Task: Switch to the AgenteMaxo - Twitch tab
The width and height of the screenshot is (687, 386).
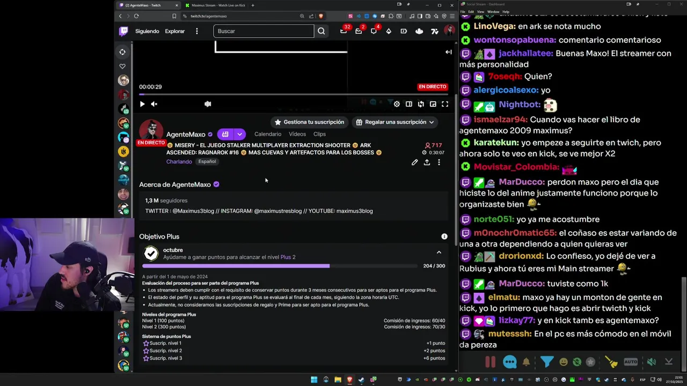Action: tap(149, 5)
